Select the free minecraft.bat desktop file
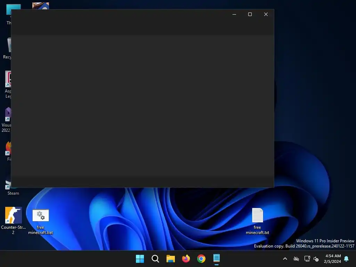 click(41, 222)
